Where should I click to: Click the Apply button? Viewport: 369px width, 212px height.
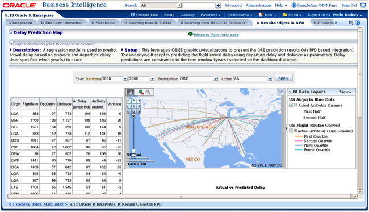(x=283, y=78)
